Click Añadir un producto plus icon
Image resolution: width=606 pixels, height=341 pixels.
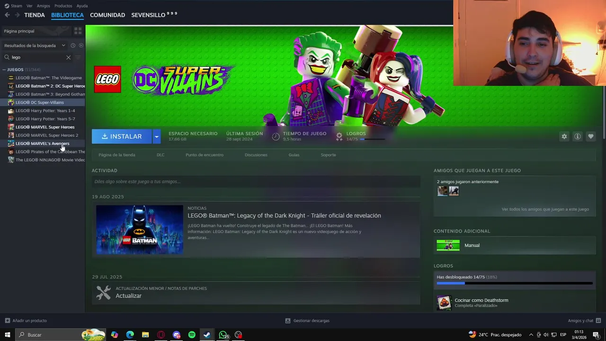(x=7, y=321)
